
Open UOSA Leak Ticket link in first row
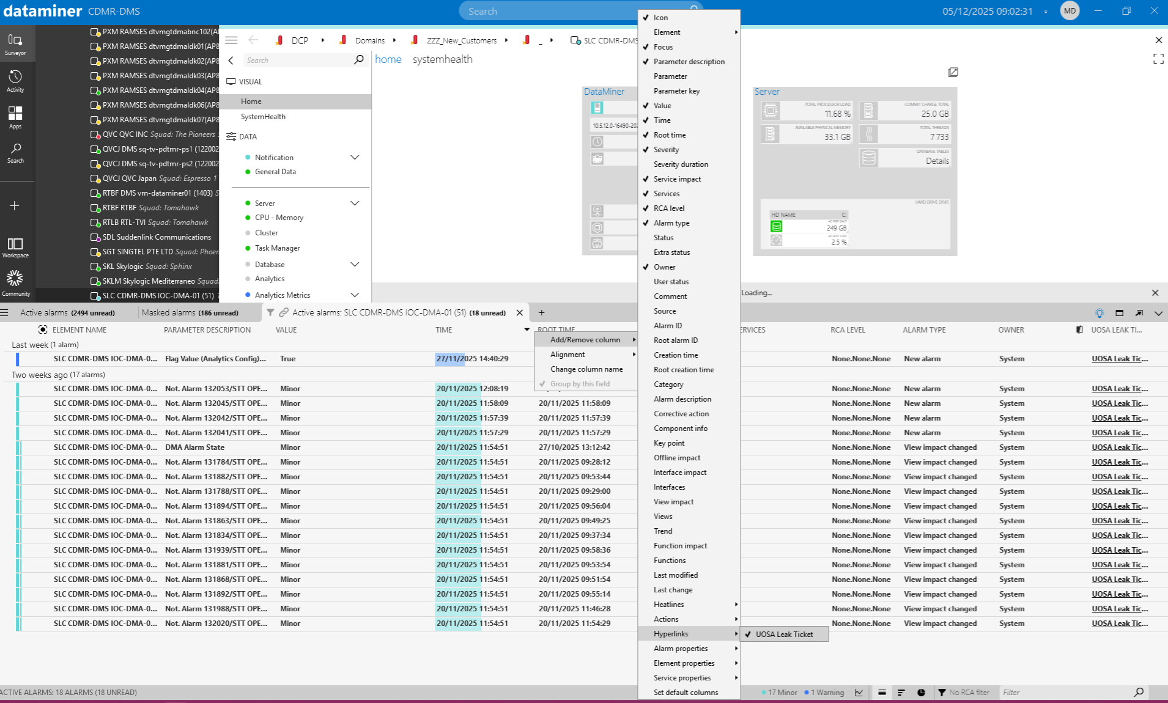[1119, 359]
